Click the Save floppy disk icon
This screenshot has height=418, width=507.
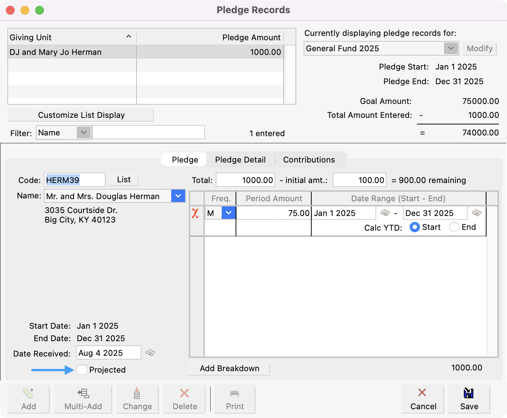(x=469, y=393)
